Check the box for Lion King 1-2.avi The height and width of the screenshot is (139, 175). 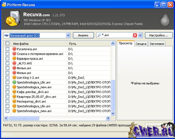[7, 78]
